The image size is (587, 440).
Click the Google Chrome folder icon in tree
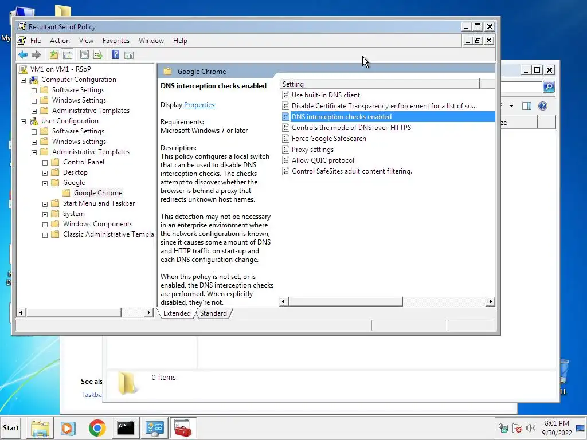tap(66, 193)
